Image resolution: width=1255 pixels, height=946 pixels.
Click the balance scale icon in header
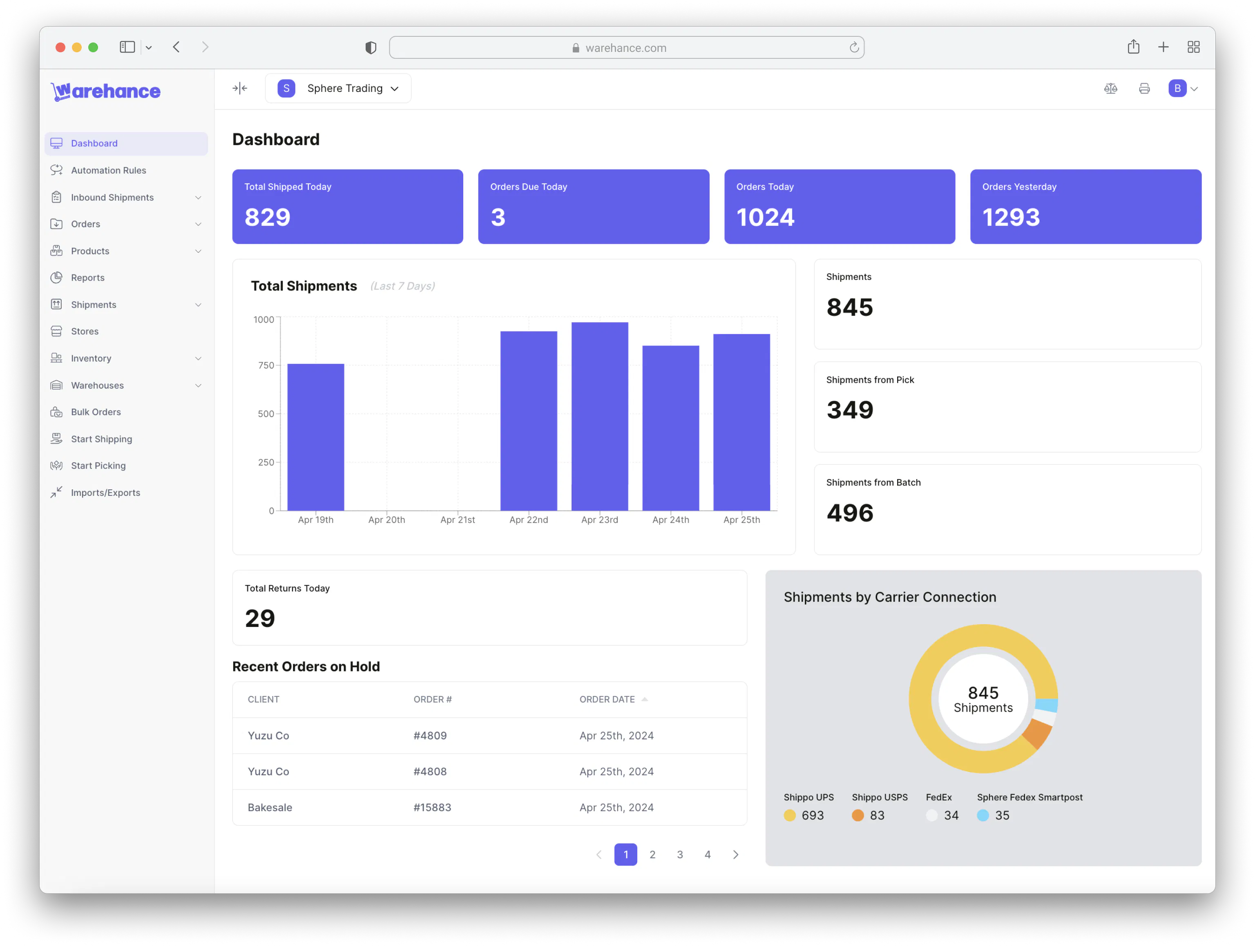click(1110, 89)
